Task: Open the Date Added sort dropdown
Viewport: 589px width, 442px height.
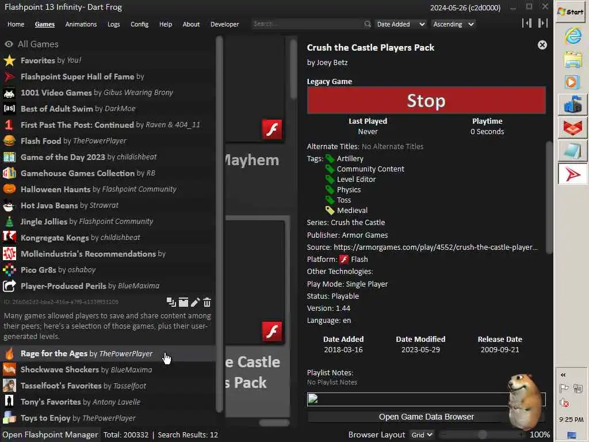Action: (401, 24)
